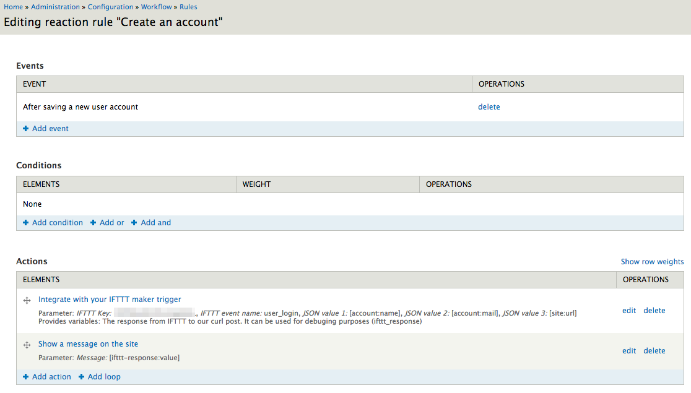
Task: Open 'Show a message on the site'
Action: [x=88, y=343]
